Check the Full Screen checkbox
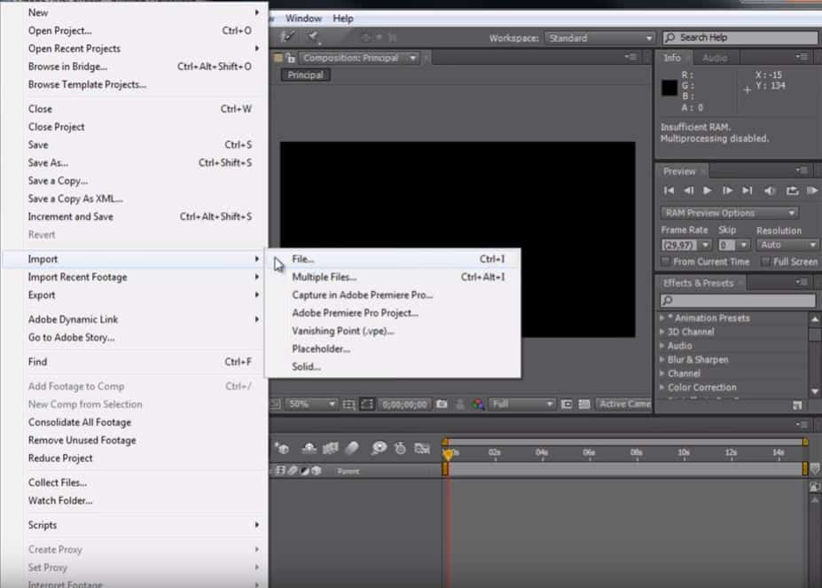Screen dimensions: 822x588 click(766, 262)
